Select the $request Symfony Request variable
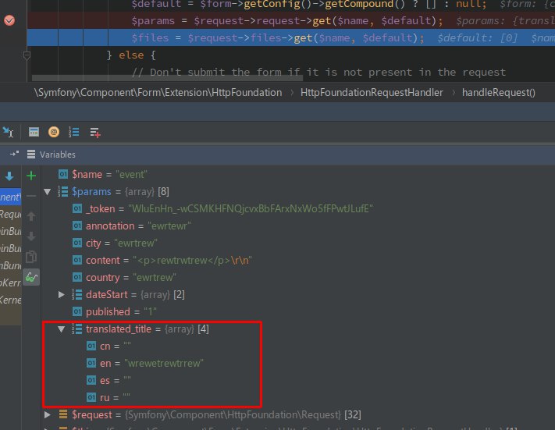This screenshot has width=555, height=430. pyautogui.click(x=209, y=414)
